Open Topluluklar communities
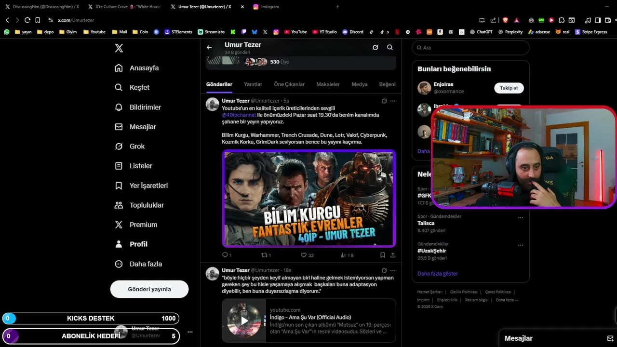The image size is (617, 347). click(x=139, y=205)
